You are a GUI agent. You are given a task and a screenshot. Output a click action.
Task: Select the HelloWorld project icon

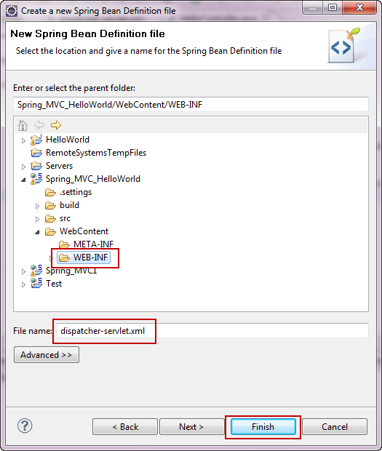pos(36,140)
